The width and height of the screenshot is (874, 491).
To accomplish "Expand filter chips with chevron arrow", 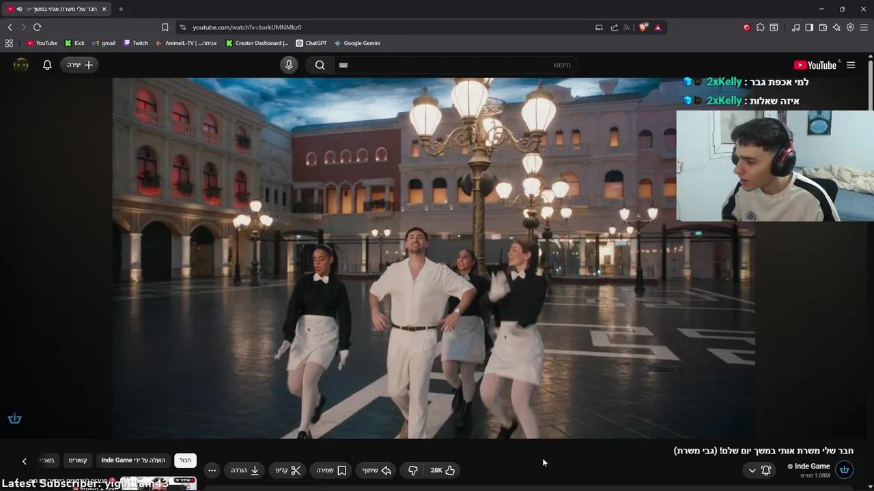I will (x=24, y=461).
